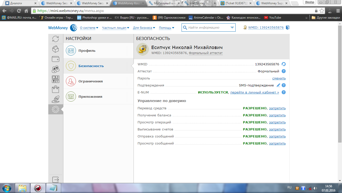
Task: Open the Chrome menu hamburger icon
Action: pyautogui.click(x=338, y=11)
